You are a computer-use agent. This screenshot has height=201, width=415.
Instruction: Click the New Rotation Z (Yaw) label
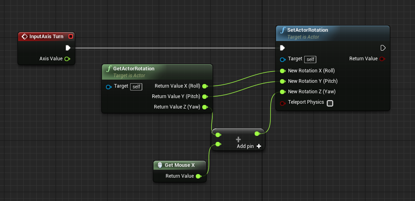312,92
